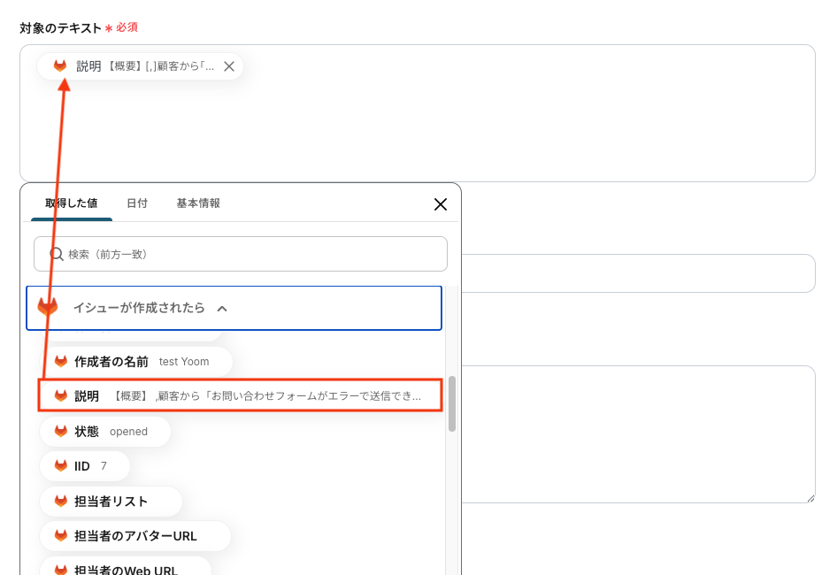Screen dimensions: 837x575
Task: Select the 担当者リスト value
Action: point(111,502)
